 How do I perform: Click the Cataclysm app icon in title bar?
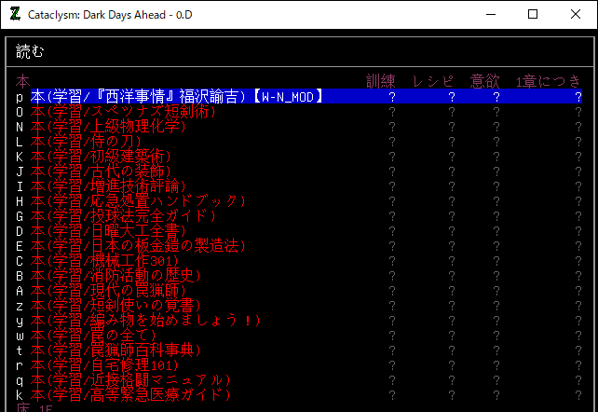click(x=15, y=14)
